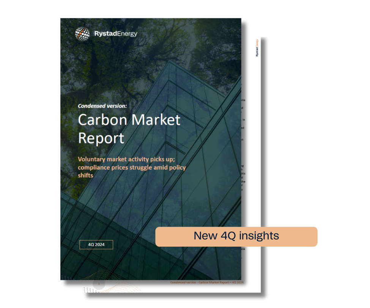Click the footer 'Condensed version - Carbon Market Report' text
The height and width of the screenshot is (308, 370).
207,282
